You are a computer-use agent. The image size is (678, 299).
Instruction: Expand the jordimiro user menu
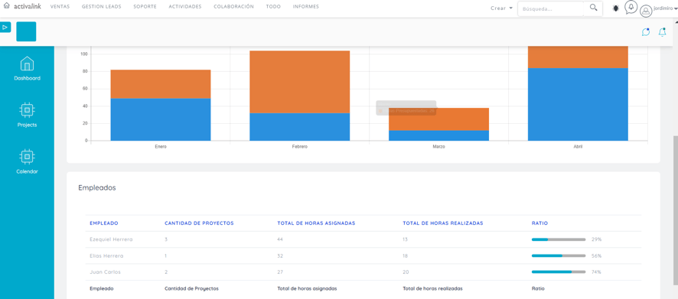point(665,8)
